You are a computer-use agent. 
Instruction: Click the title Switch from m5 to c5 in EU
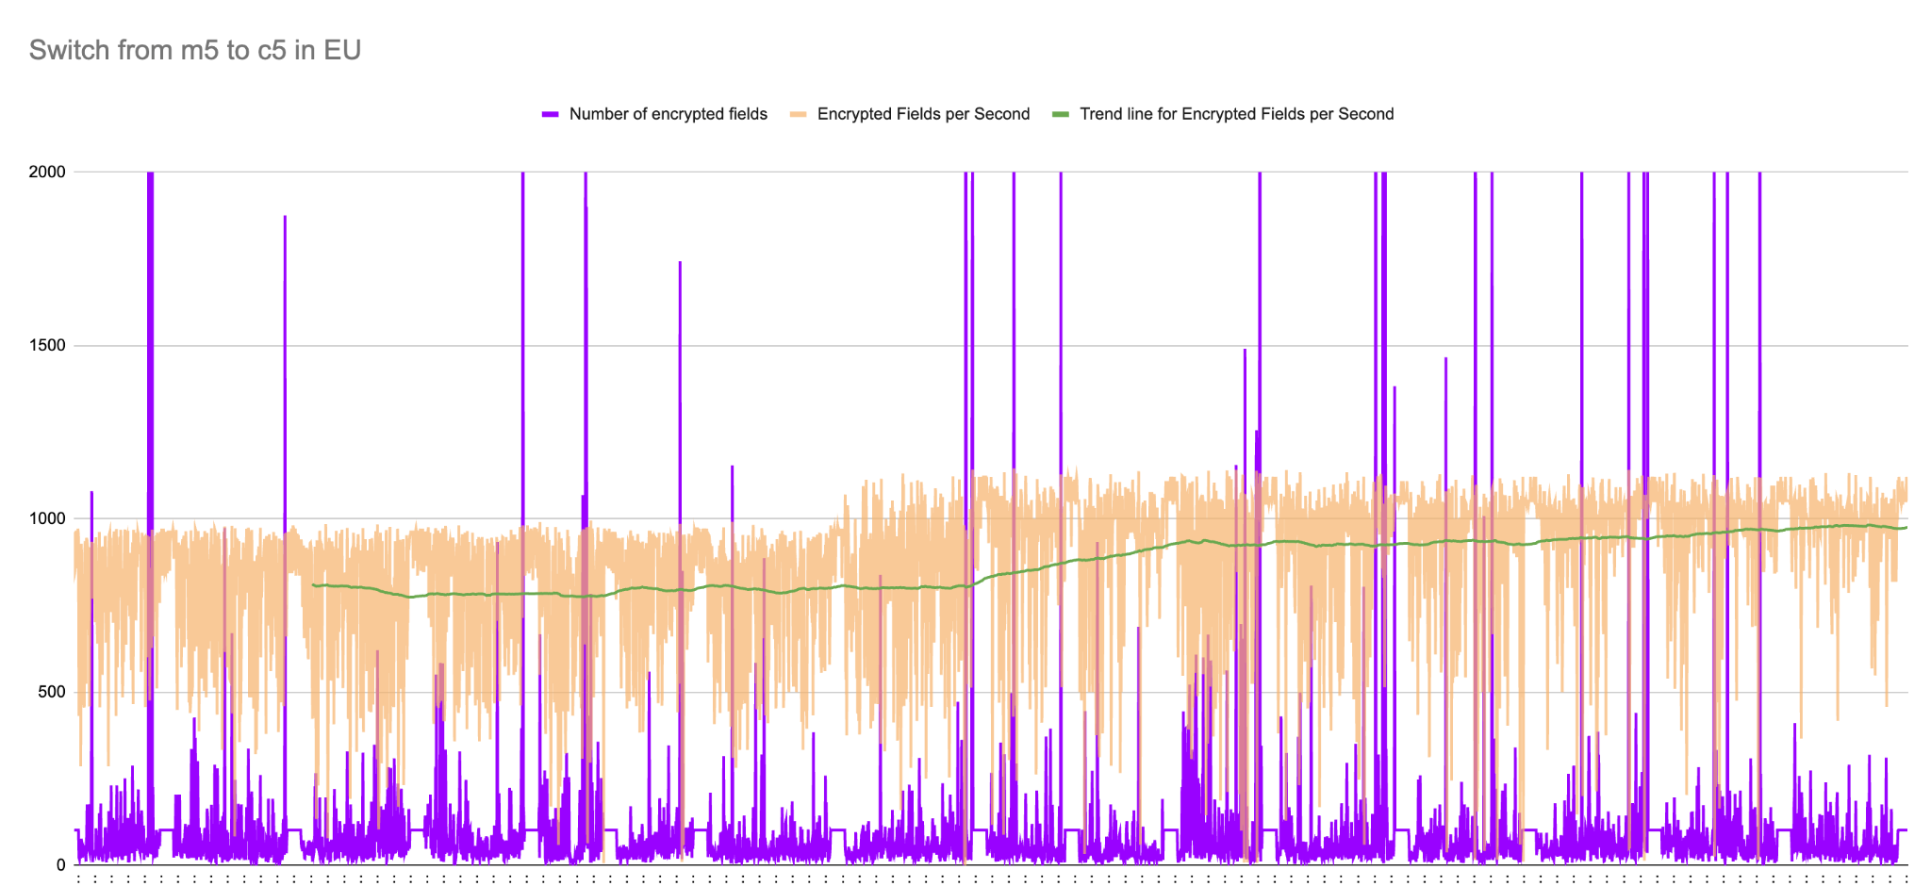tap(195, 50)
